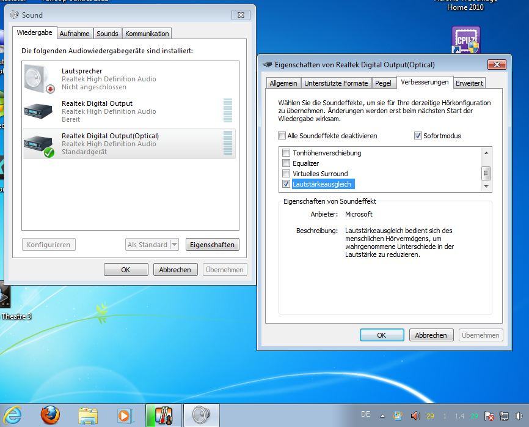The image size is (529, 427).
Task: Switch to the Allgemein tab
Action: coord(283,83)
